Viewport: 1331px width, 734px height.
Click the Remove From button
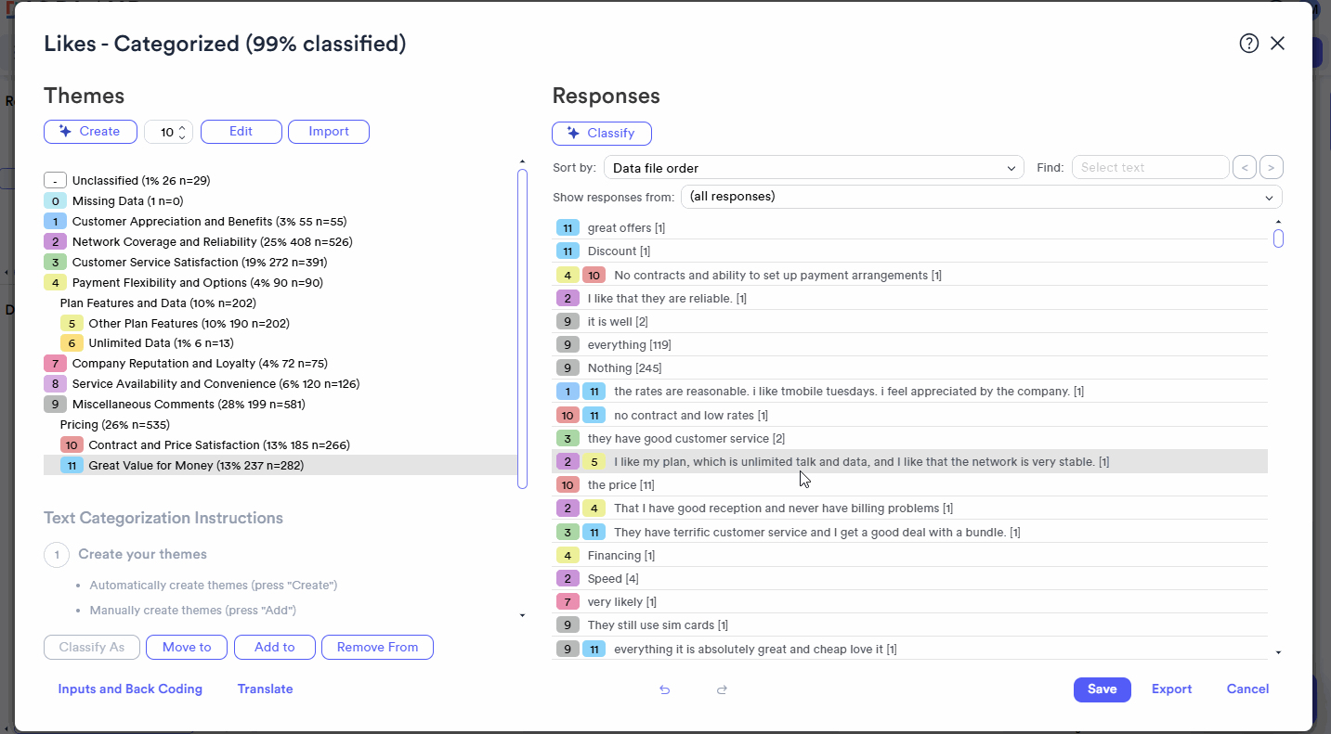[377, 648]
